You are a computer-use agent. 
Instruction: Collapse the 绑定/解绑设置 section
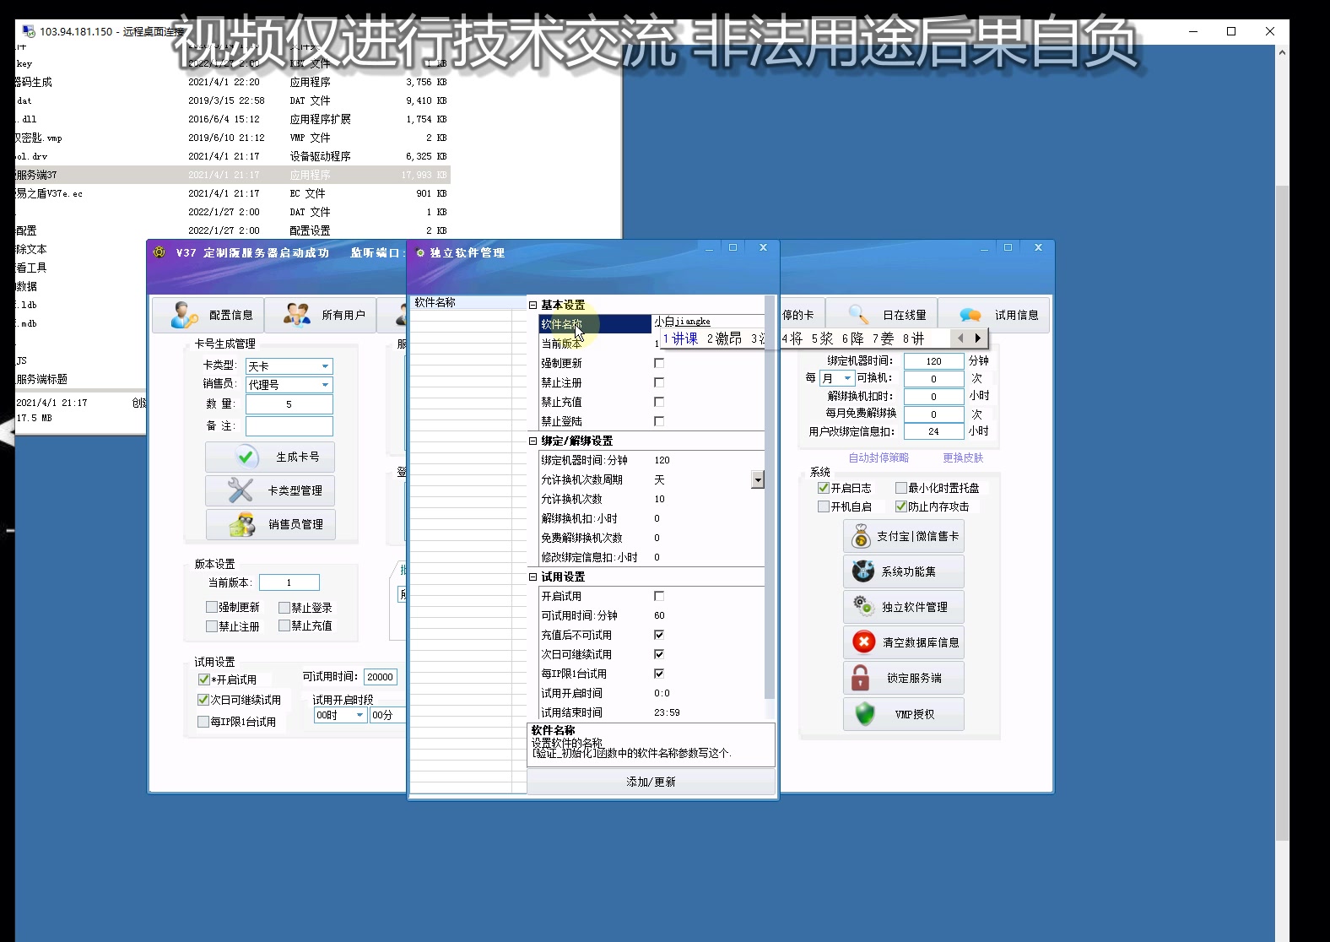[533, 441]
